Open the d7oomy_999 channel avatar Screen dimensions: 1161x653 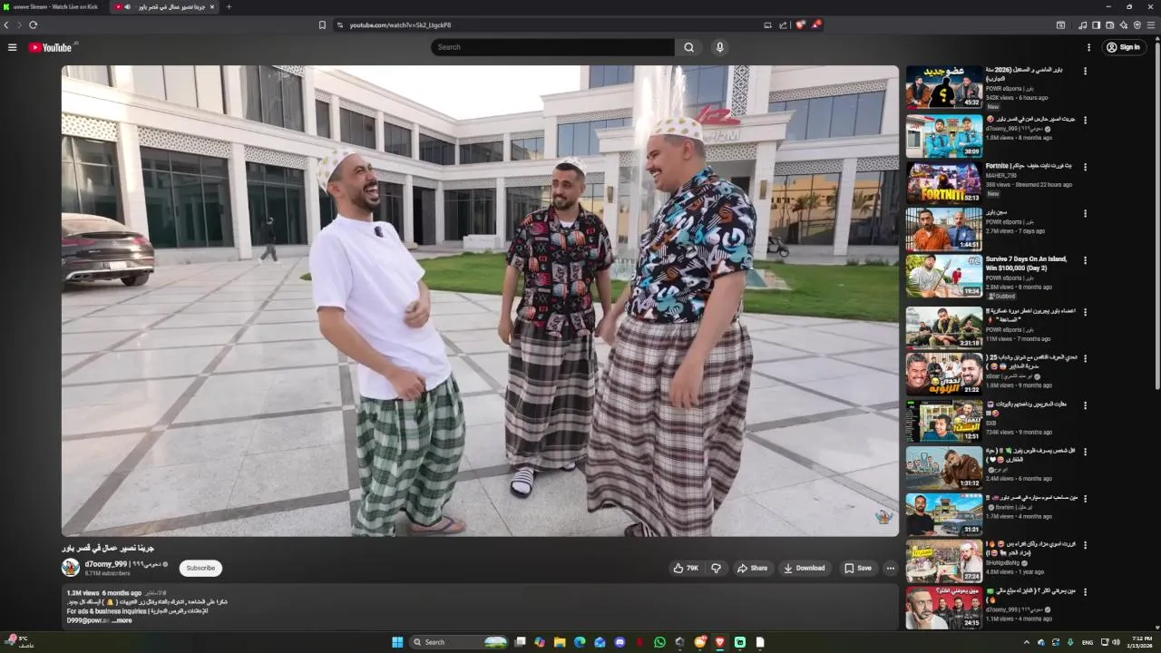click(71, 568)
